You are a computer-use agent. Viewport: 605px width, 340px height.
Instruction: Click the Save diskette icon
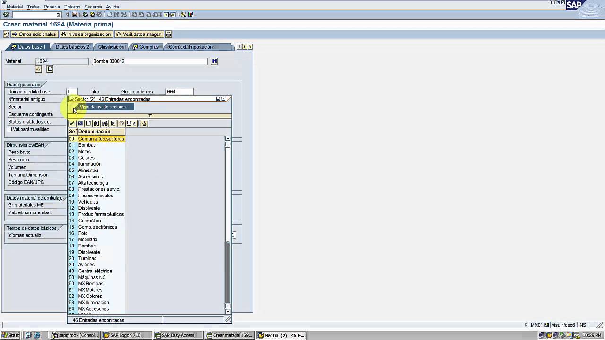[74, 15]
